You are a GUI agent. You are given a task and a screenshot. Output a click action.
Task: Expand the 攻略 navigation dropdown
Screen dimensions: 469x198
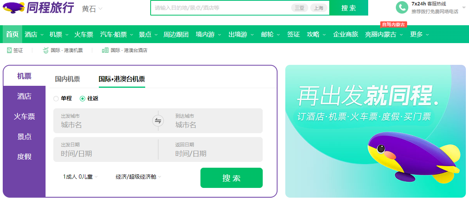pos(324,35)
